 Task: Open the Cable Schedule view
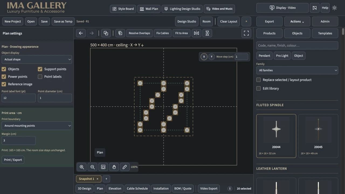pyautogui.click(x=137, y=189)
